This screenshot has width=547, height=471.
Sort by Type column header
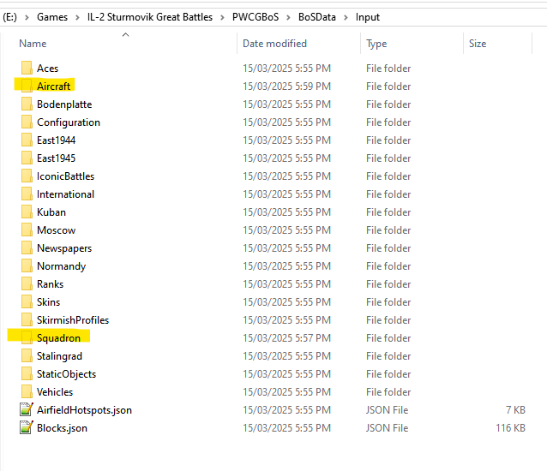(x=376, y=44)
